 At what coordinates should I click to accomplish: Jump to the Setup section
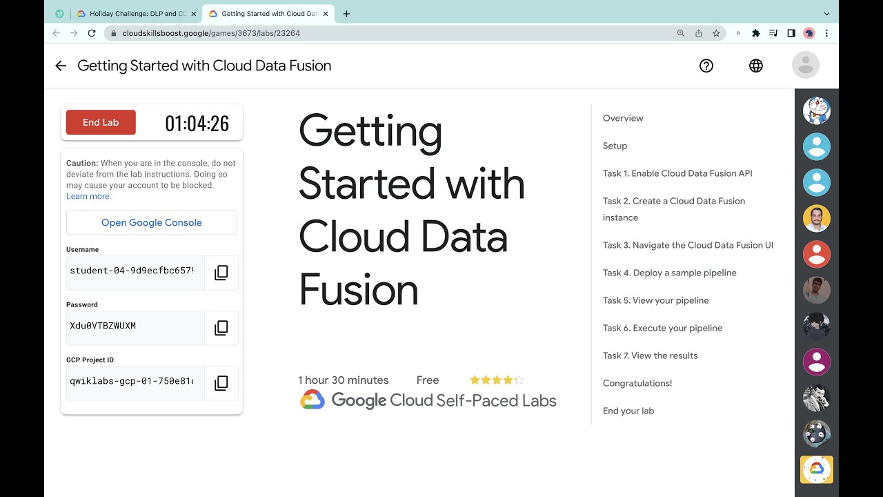point(615,146)
